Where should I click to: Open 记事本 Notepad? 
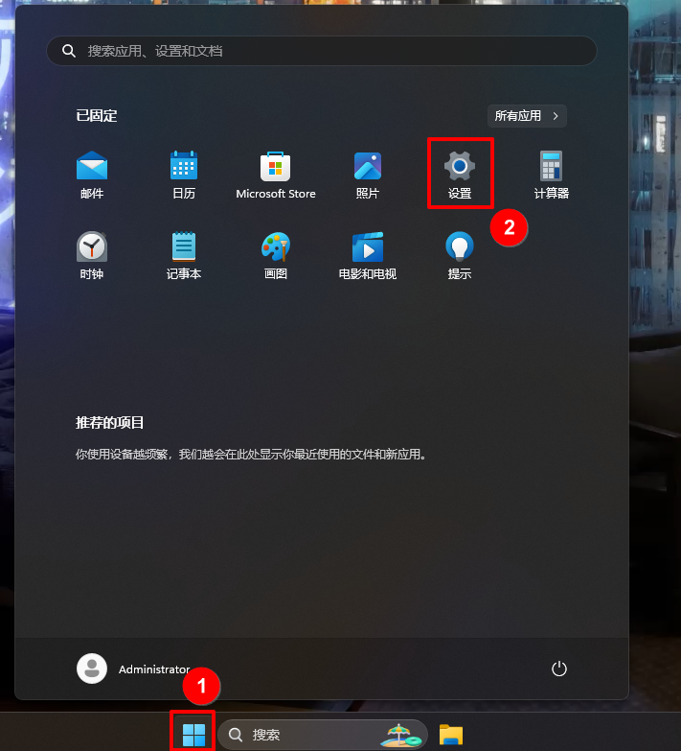184,255
